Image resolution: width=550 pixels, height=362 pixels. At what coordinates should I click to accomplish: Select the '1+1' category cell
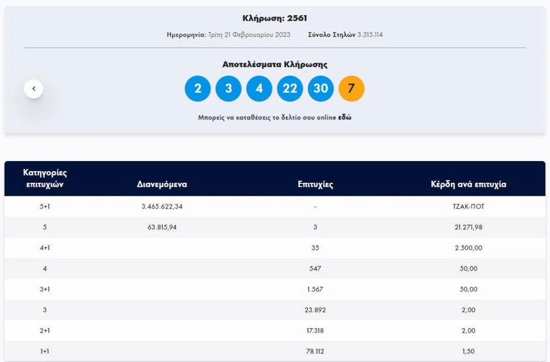coord(45,351)
